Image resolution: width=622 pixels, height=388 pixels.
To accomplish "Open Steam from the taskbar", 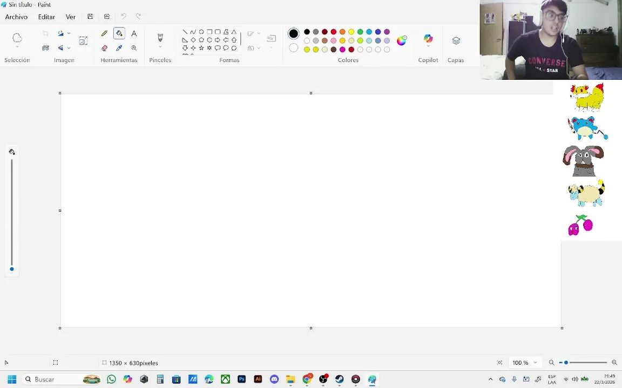I will point(340,379).
